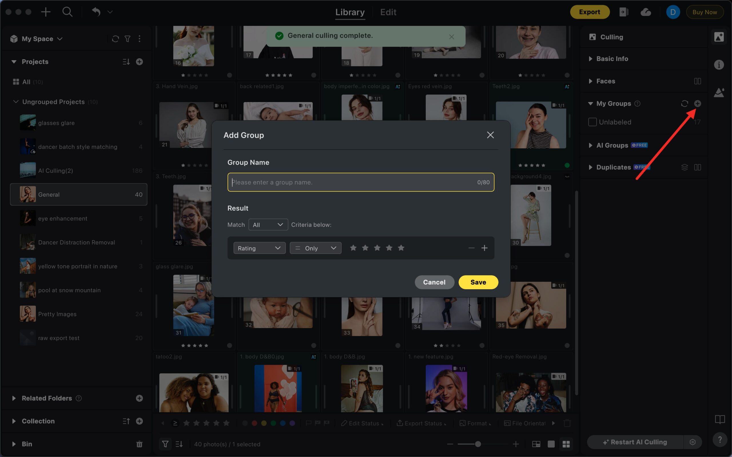Open the Rating criteria dropdown

(x=259, y=248)
